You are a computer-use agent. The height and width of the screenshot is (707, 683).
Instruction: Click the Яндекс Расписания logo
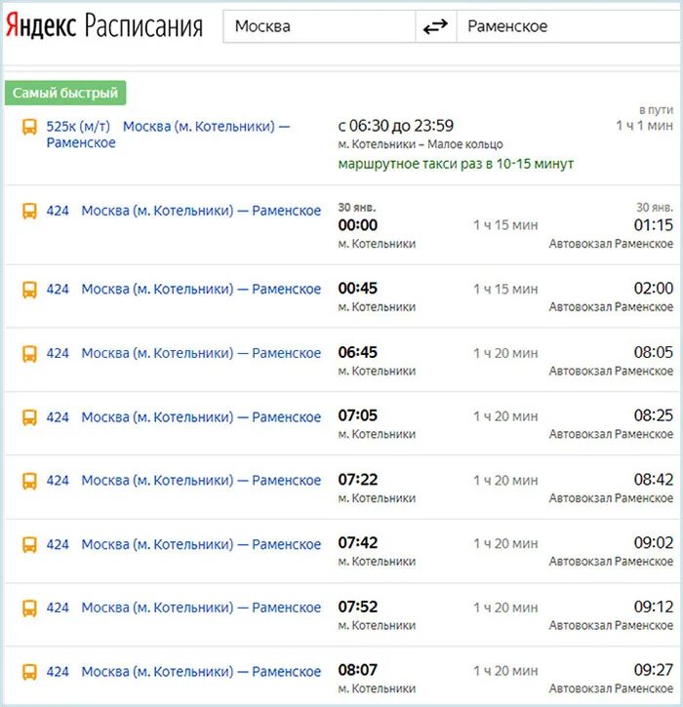coord(104,25)
